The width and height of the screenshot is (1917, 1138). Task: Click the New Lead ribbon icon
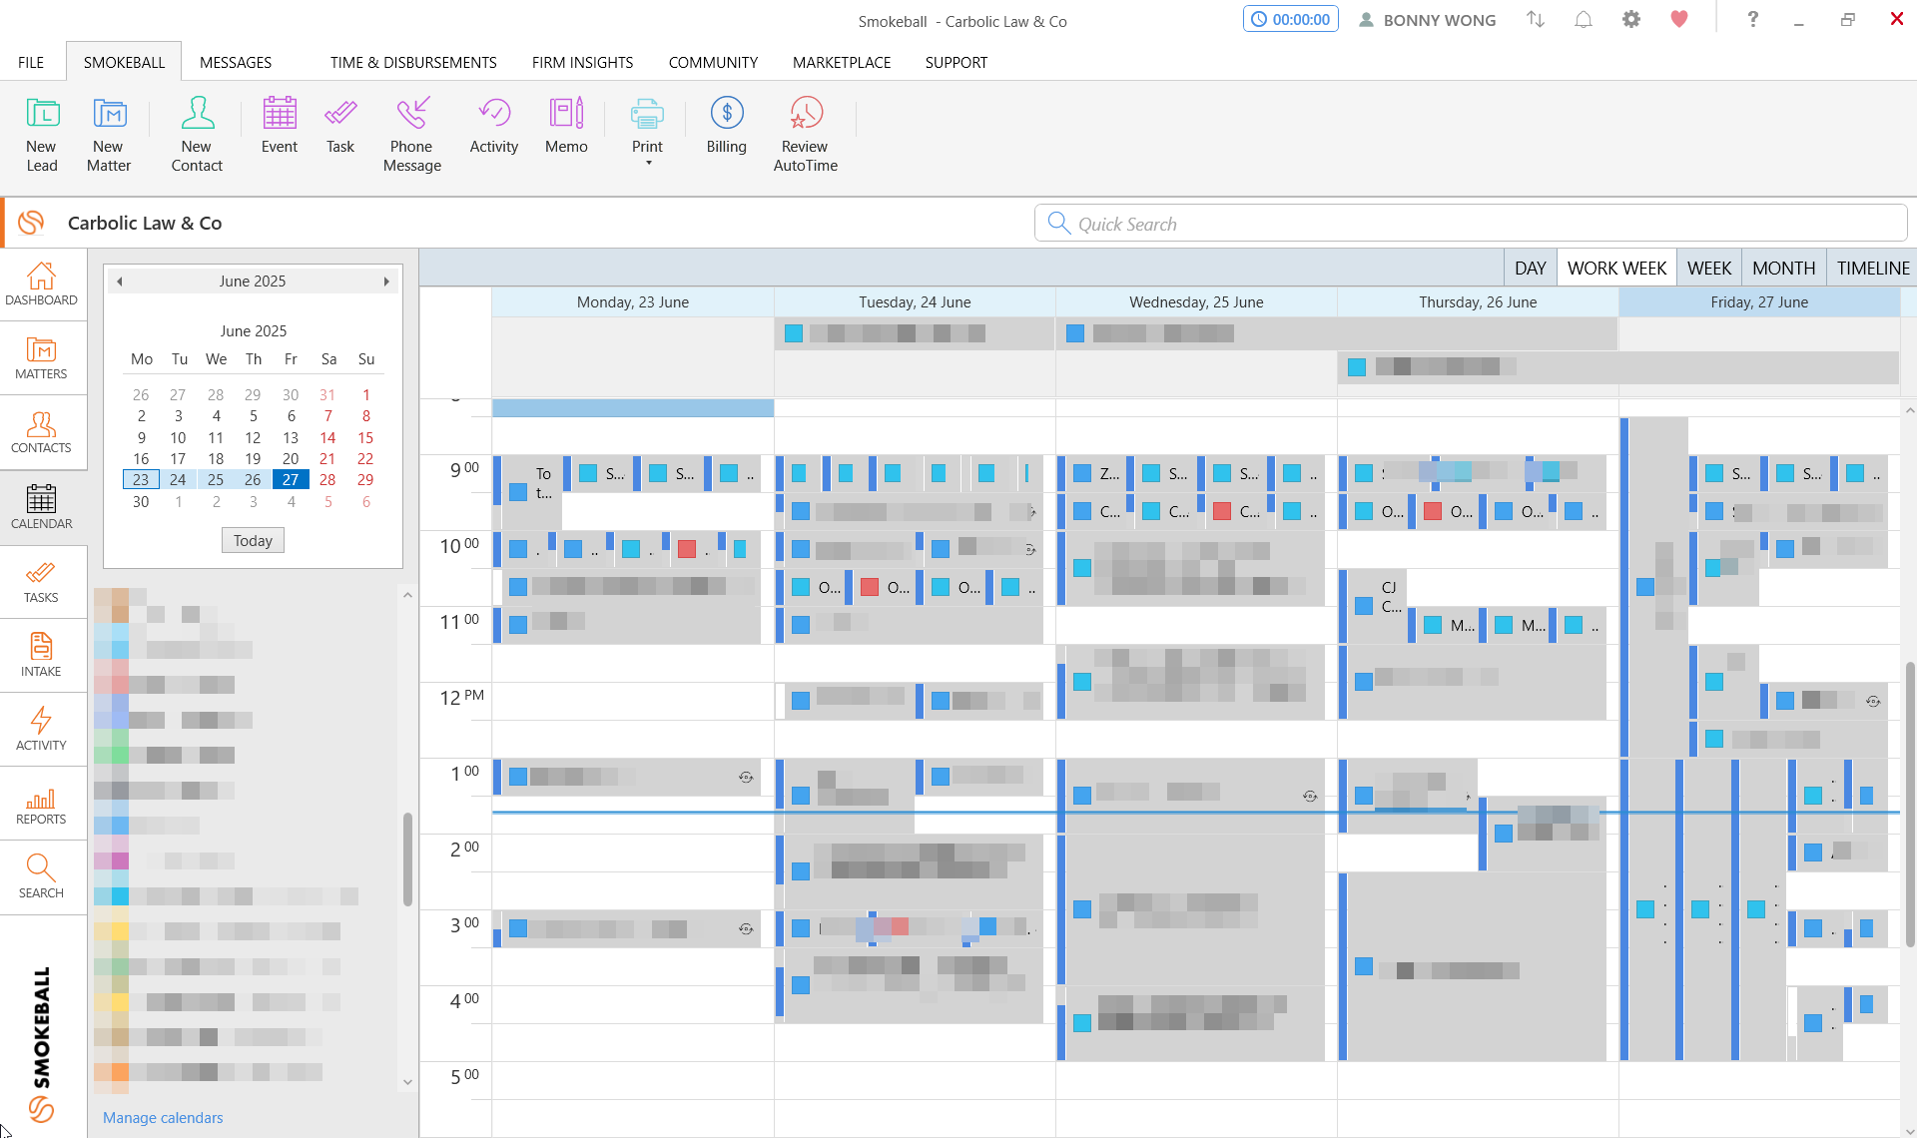42,135
